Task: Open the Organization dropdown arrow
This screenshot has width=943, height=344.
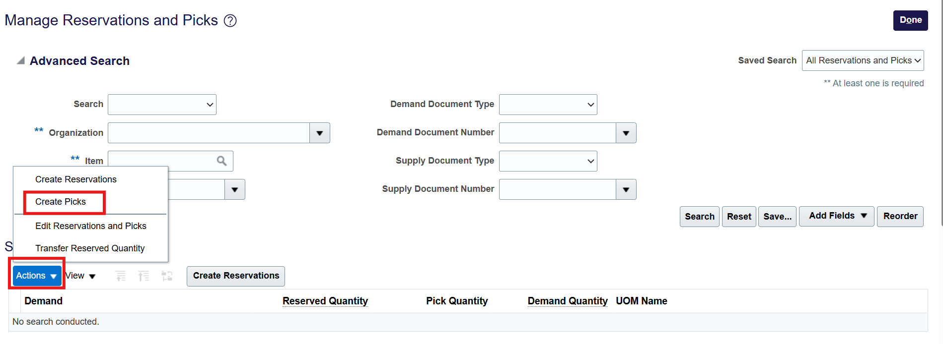Action: [320, 133]
